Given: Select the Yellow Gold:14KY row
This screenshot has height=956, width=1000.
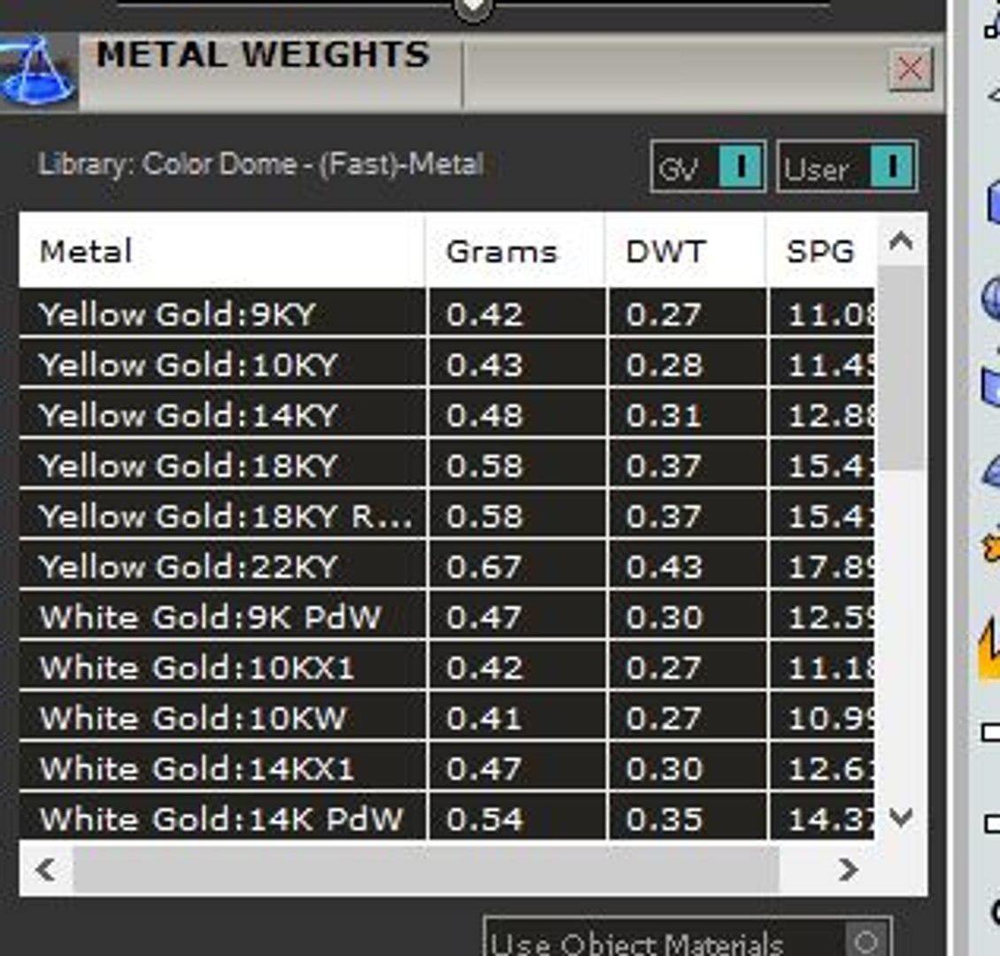Looking at the screenshot, I should point(446,414).
